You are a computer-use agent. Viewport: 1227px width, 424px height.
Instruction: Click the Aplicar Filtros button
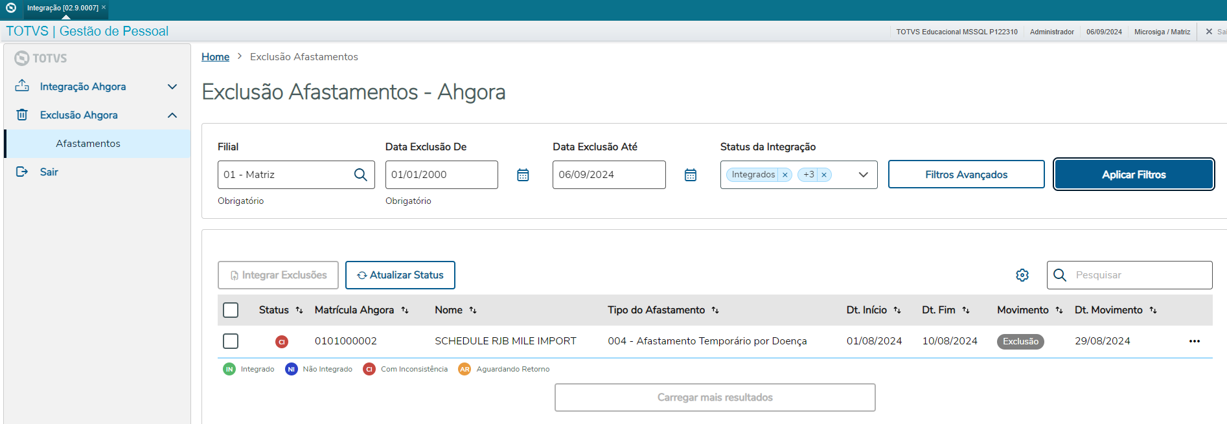coord(1134,175)
